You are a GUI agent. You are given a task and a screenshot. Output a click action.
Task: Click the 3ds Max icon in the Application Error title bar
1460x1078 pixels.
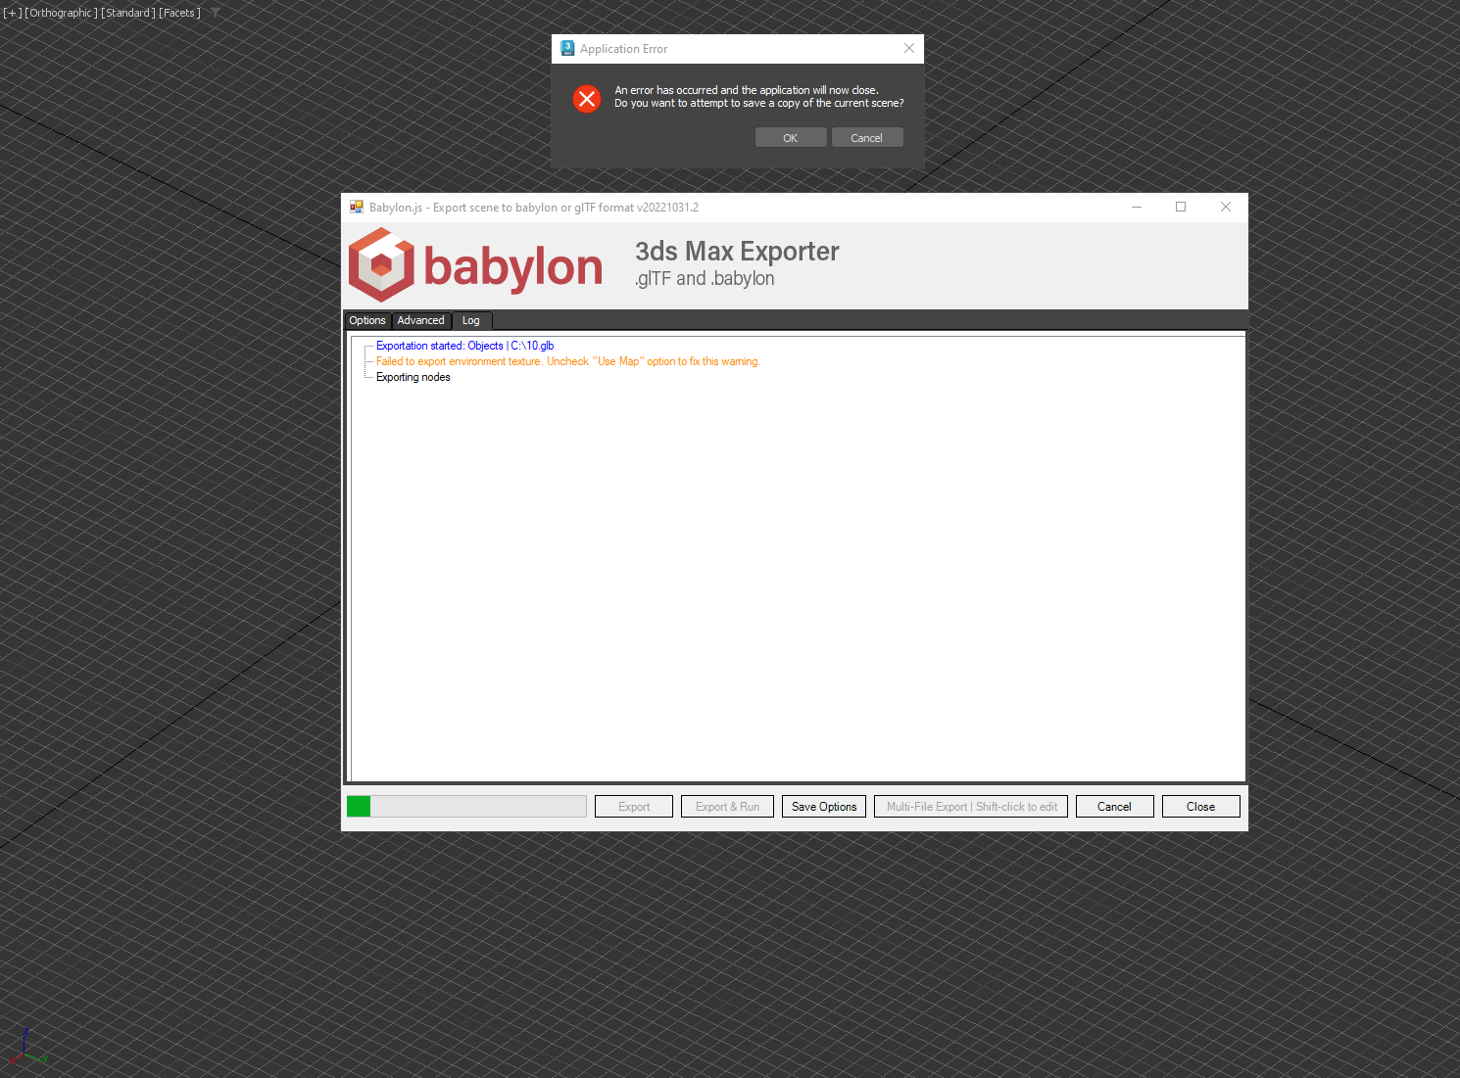point(567,48)
